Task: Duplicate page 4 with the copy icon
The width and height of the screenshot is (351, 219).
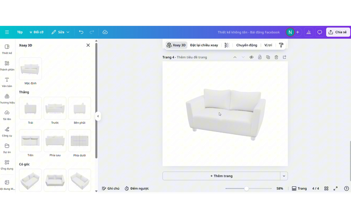Action: point(268,57)
